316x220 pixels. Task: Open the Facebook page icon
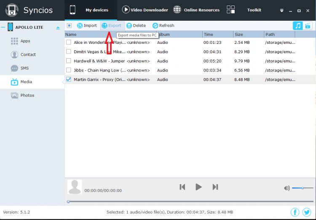pos(295,212)
